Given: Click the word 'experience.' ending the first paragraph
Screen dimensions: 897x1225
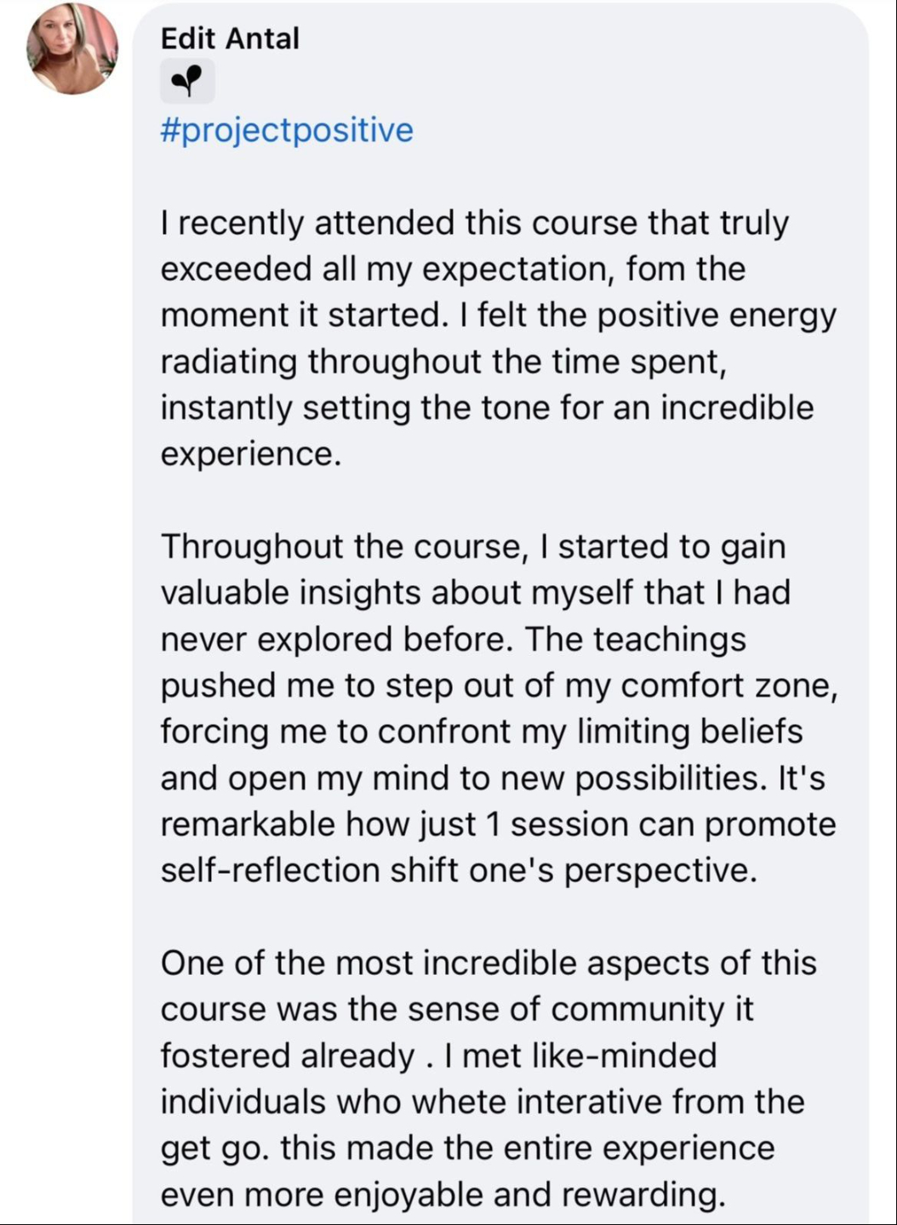Looking at the screenshot, I should tap(251, 453).
